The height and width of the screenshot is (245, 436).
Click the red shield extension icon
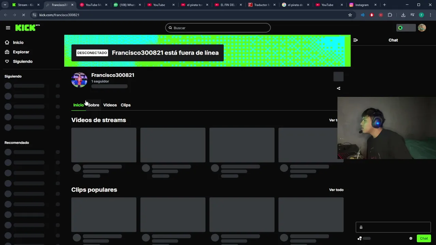372,15
